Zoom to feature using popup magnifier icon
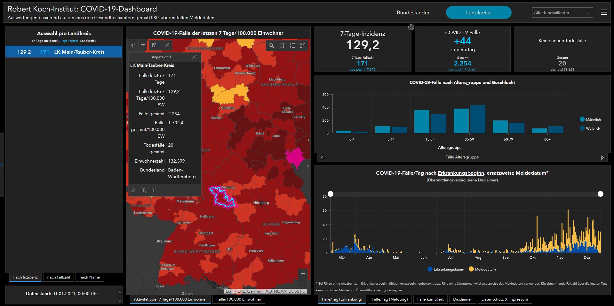This screenshot has height=306, width=614. 144,190
